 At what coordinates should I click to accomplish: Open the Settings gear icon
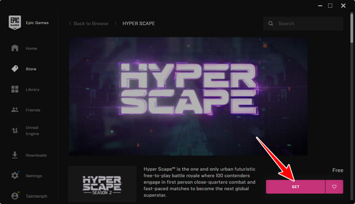[x=15, y=175]
